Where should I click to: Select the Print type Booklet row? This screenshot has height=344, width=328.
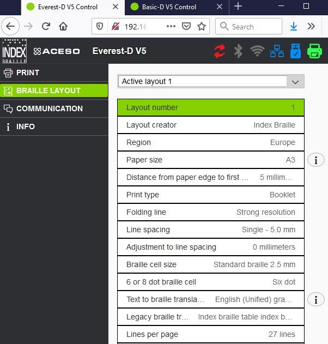[x=210, y=195]
